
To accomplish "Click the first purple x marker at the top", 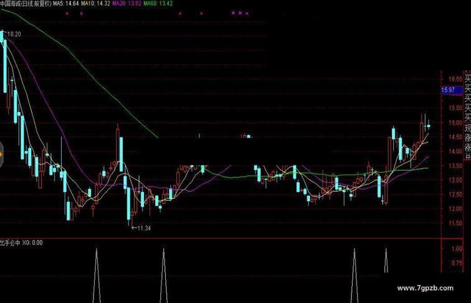I will (67, 13).
